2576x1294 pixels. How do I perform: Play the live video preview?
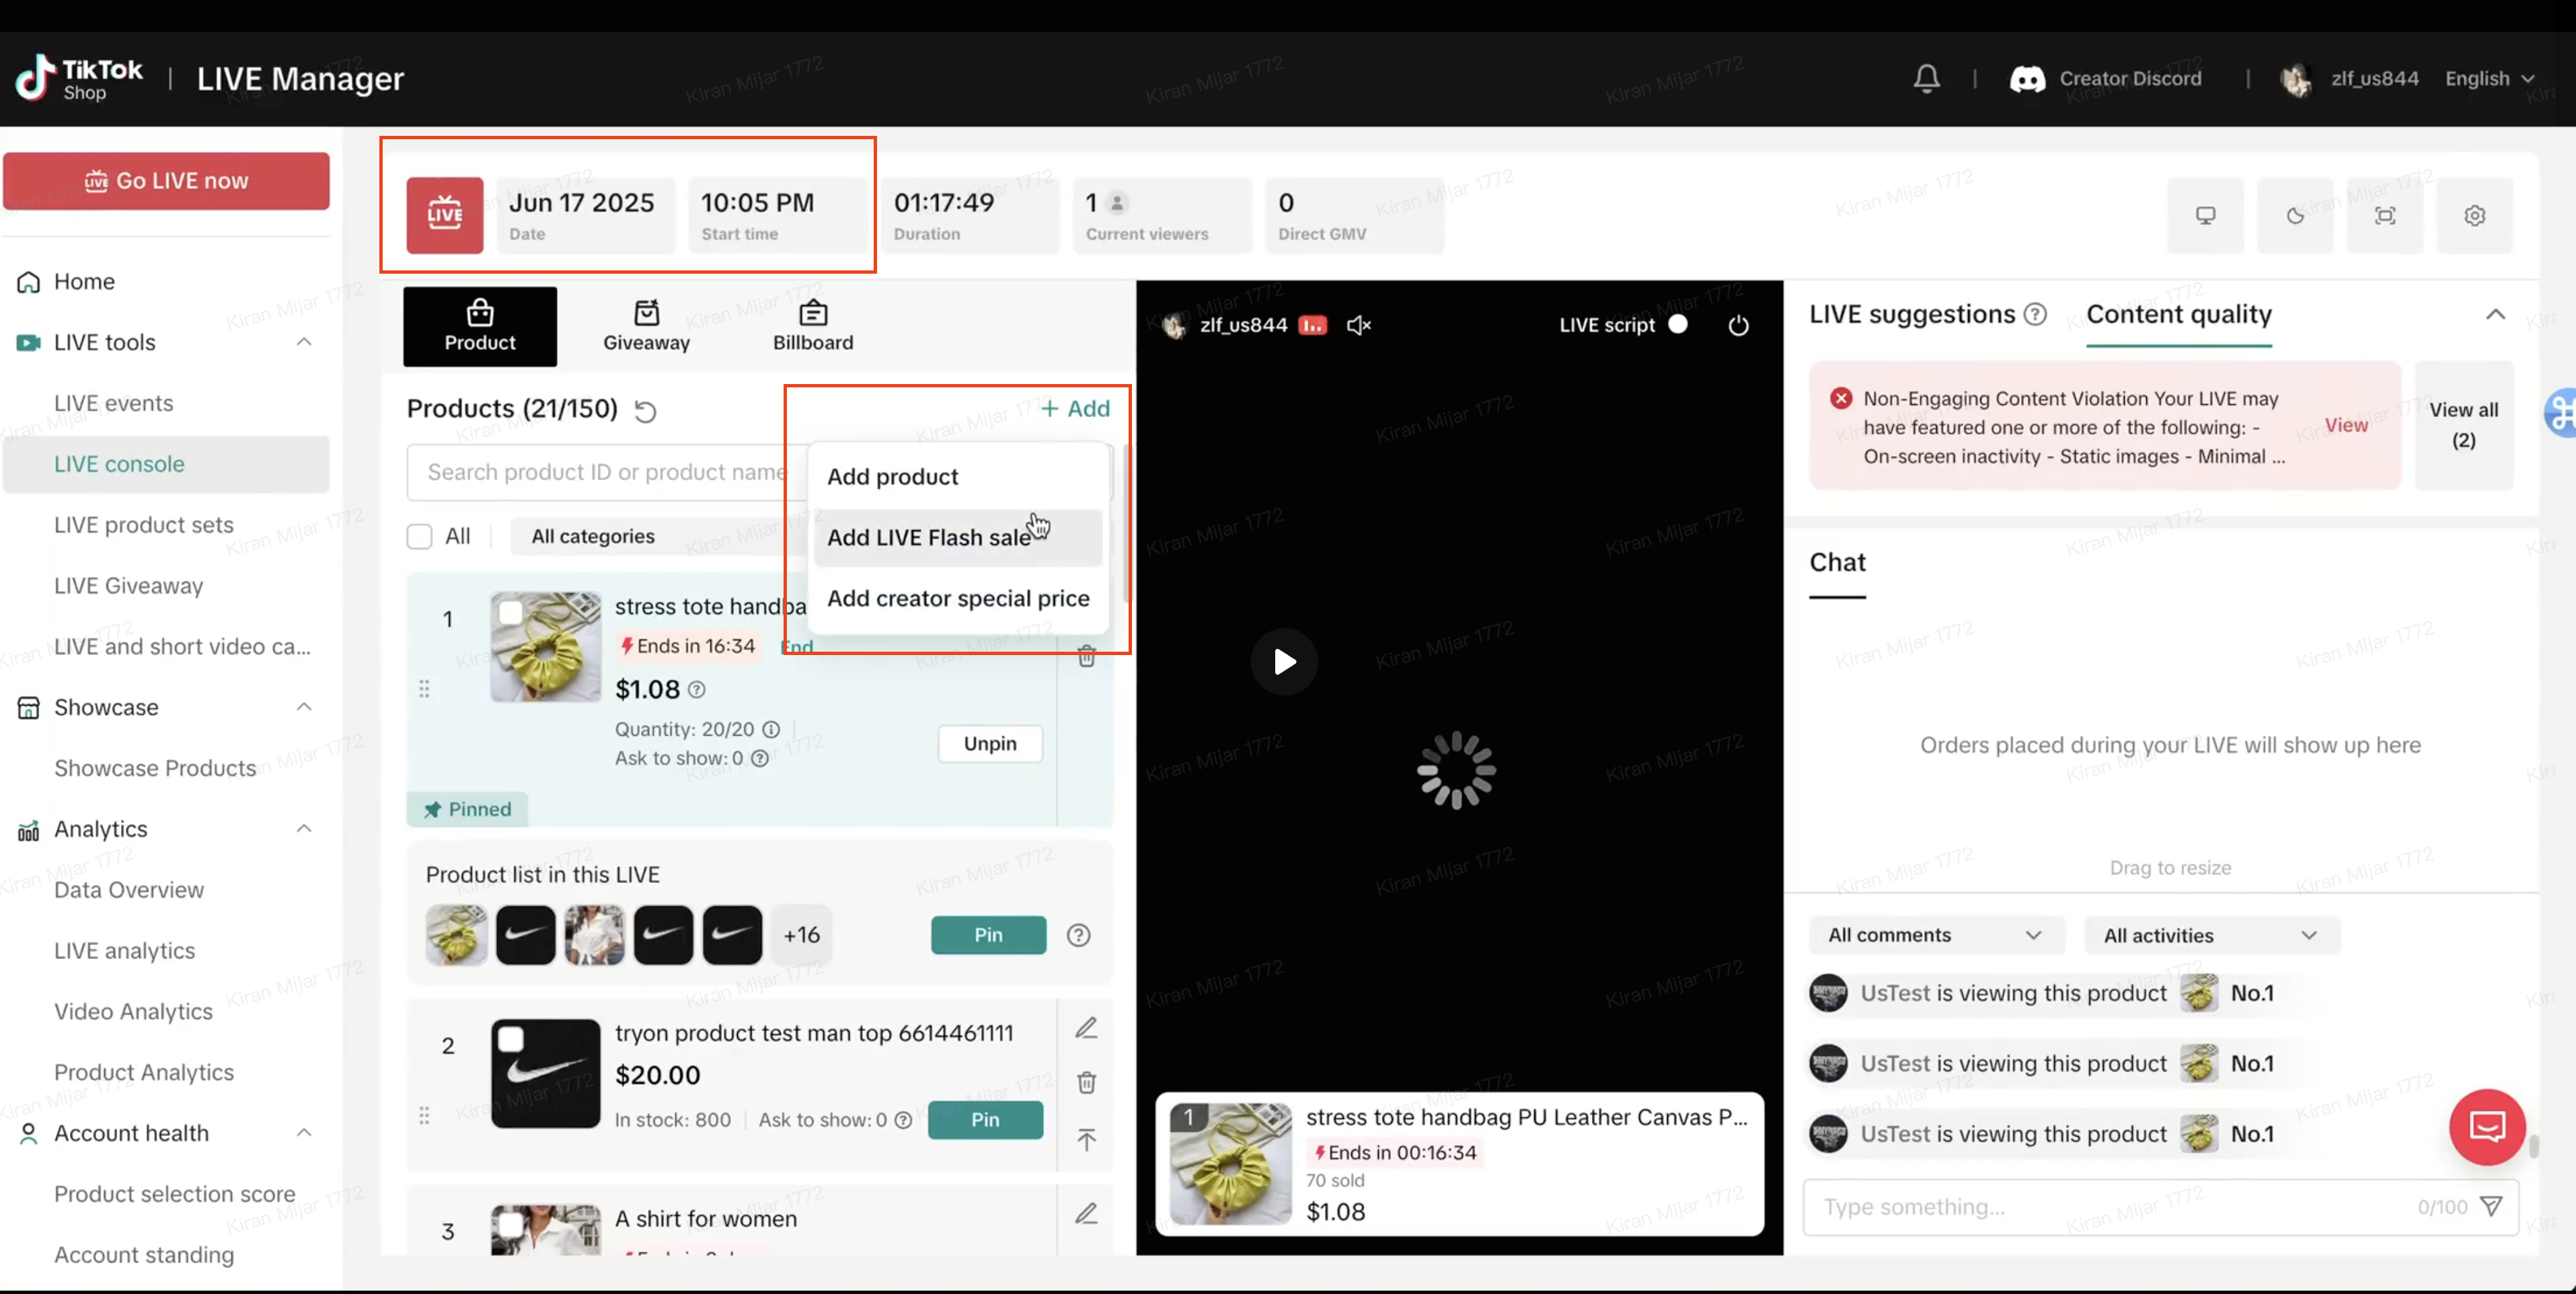coord(1284,661)
